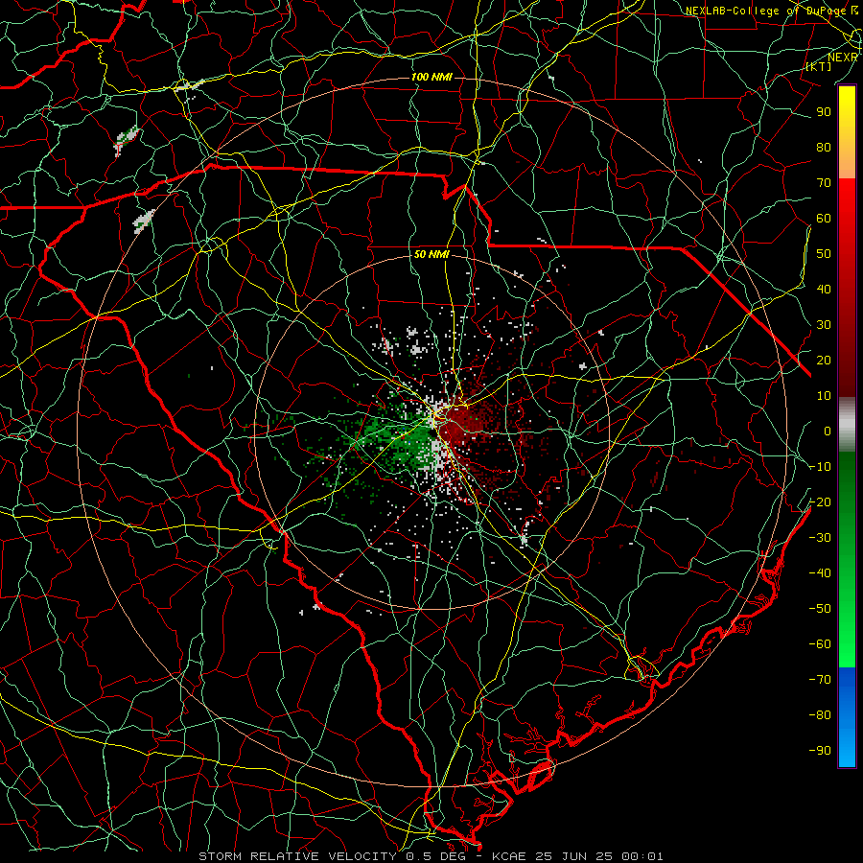Click the 40 value on velocity scale

[824, 290]
